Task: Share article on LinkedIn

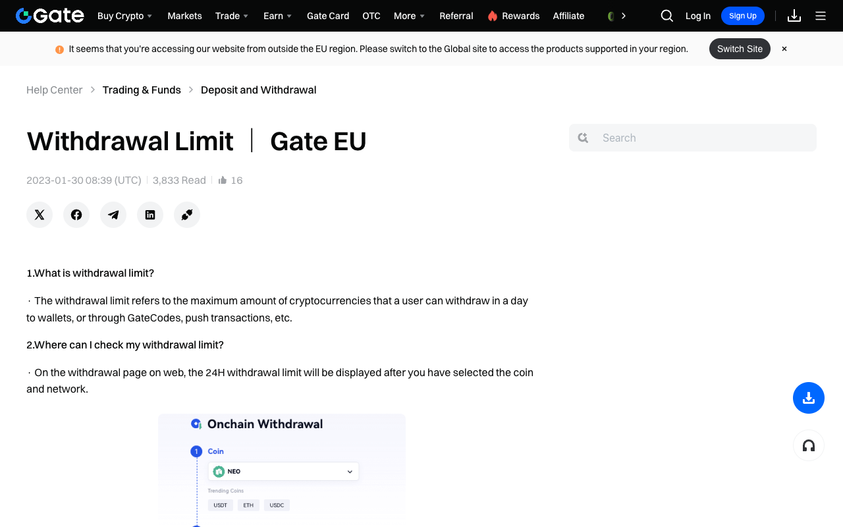Action: point(150,215)
